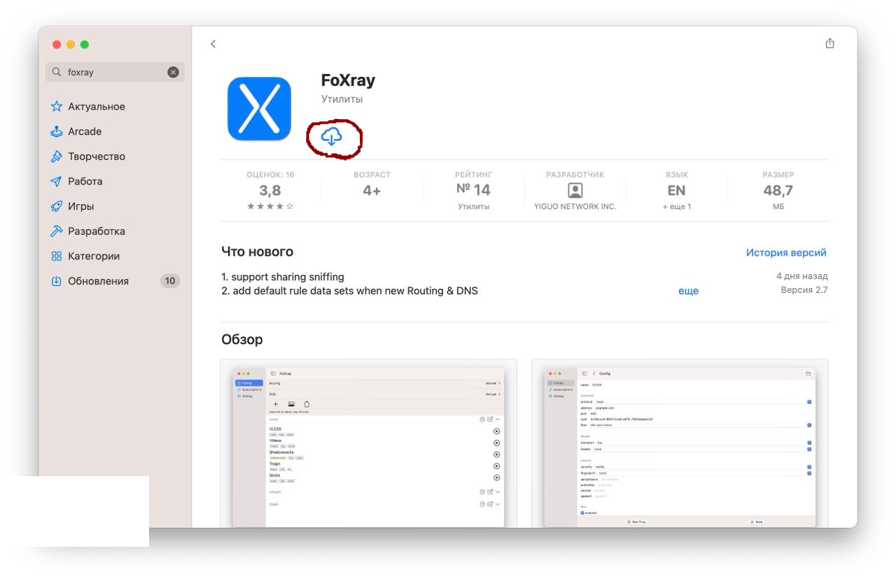
Task: Focus the search field containing foxray
Action: coord(115,72)
